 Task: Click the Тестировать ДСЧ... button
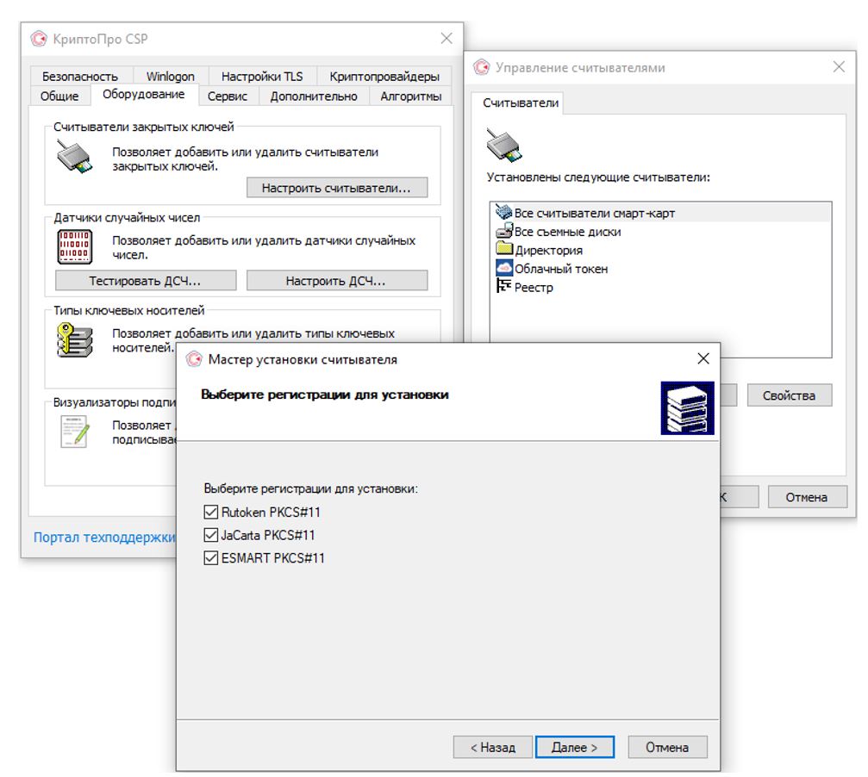(146, 281)
